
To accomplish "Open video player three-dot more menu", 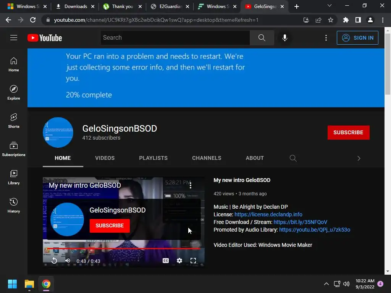I will [x=191, y=185].
